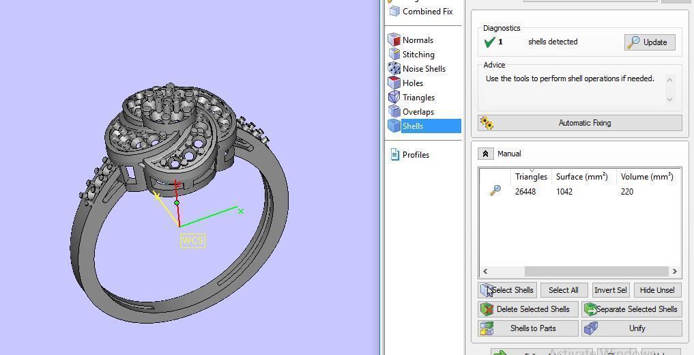Open the Combined Fix item
This screenshot has height=355, width=694.
(x=421, y=12)
